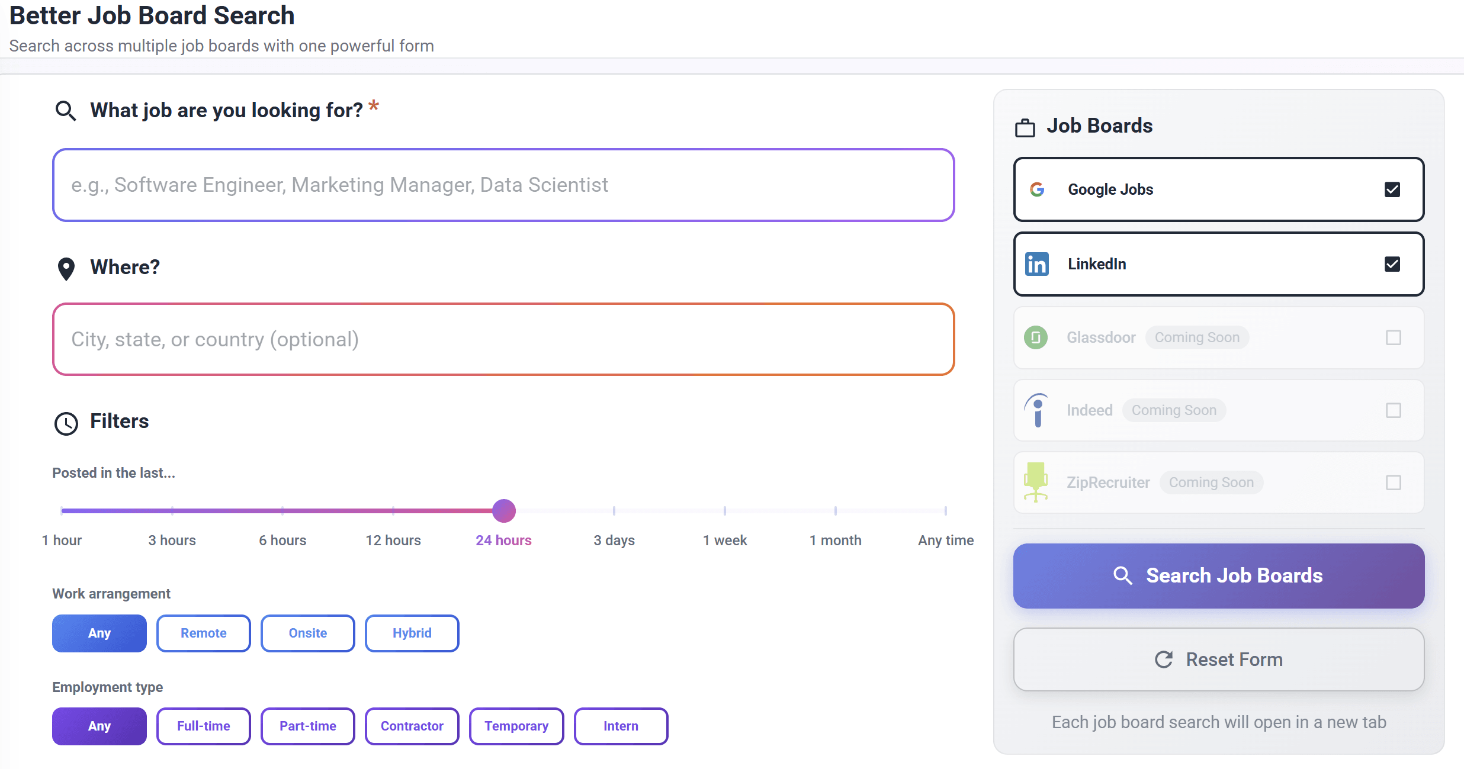Click the LinkedIn logo icon
This screenshot has height=769, width=1464.
pyautogui.click(x=1038, y=264)
